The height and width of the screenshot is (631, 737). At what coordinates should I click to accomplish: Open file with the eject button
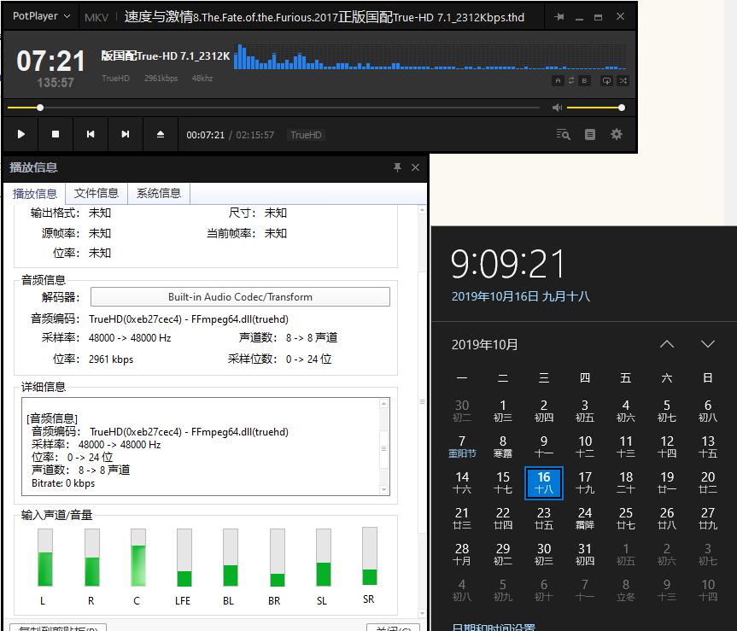point(161,134)
